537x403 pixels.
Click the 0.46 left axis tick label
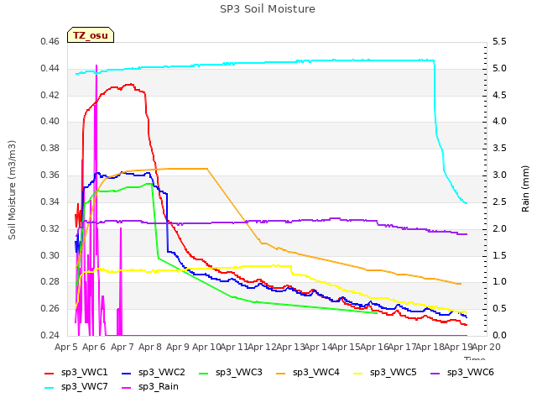click(x=50, y=41)
